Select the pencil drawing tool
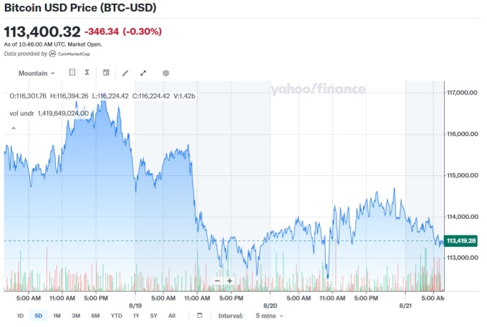 125,73
